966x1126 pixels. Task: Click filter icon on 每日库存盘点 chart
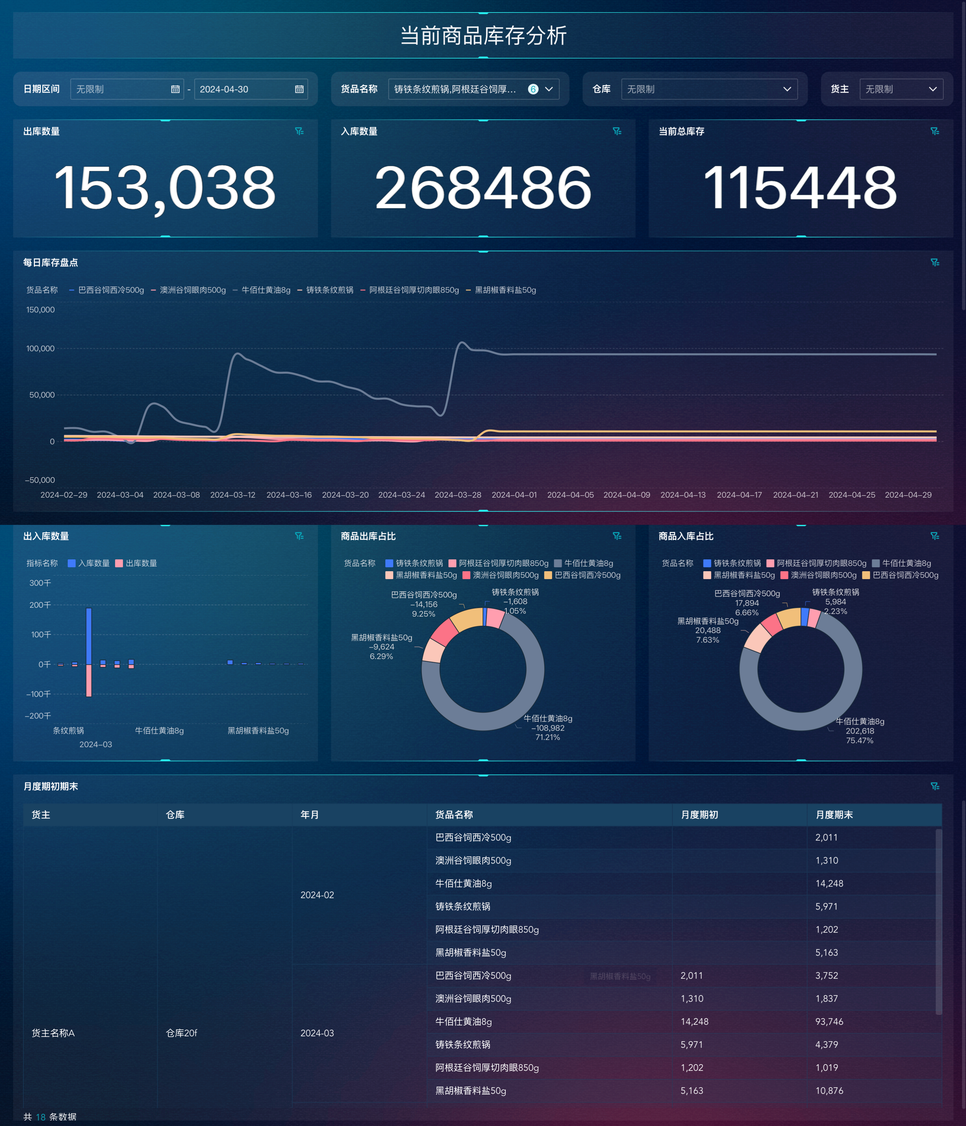934,263
